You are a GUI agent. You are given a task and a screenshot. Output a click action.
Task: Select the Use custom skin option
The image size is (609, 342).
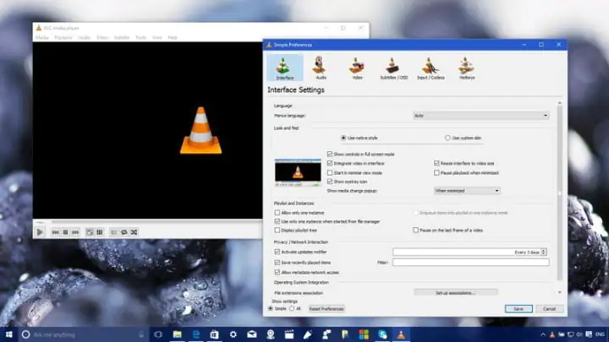click(447, 137)
